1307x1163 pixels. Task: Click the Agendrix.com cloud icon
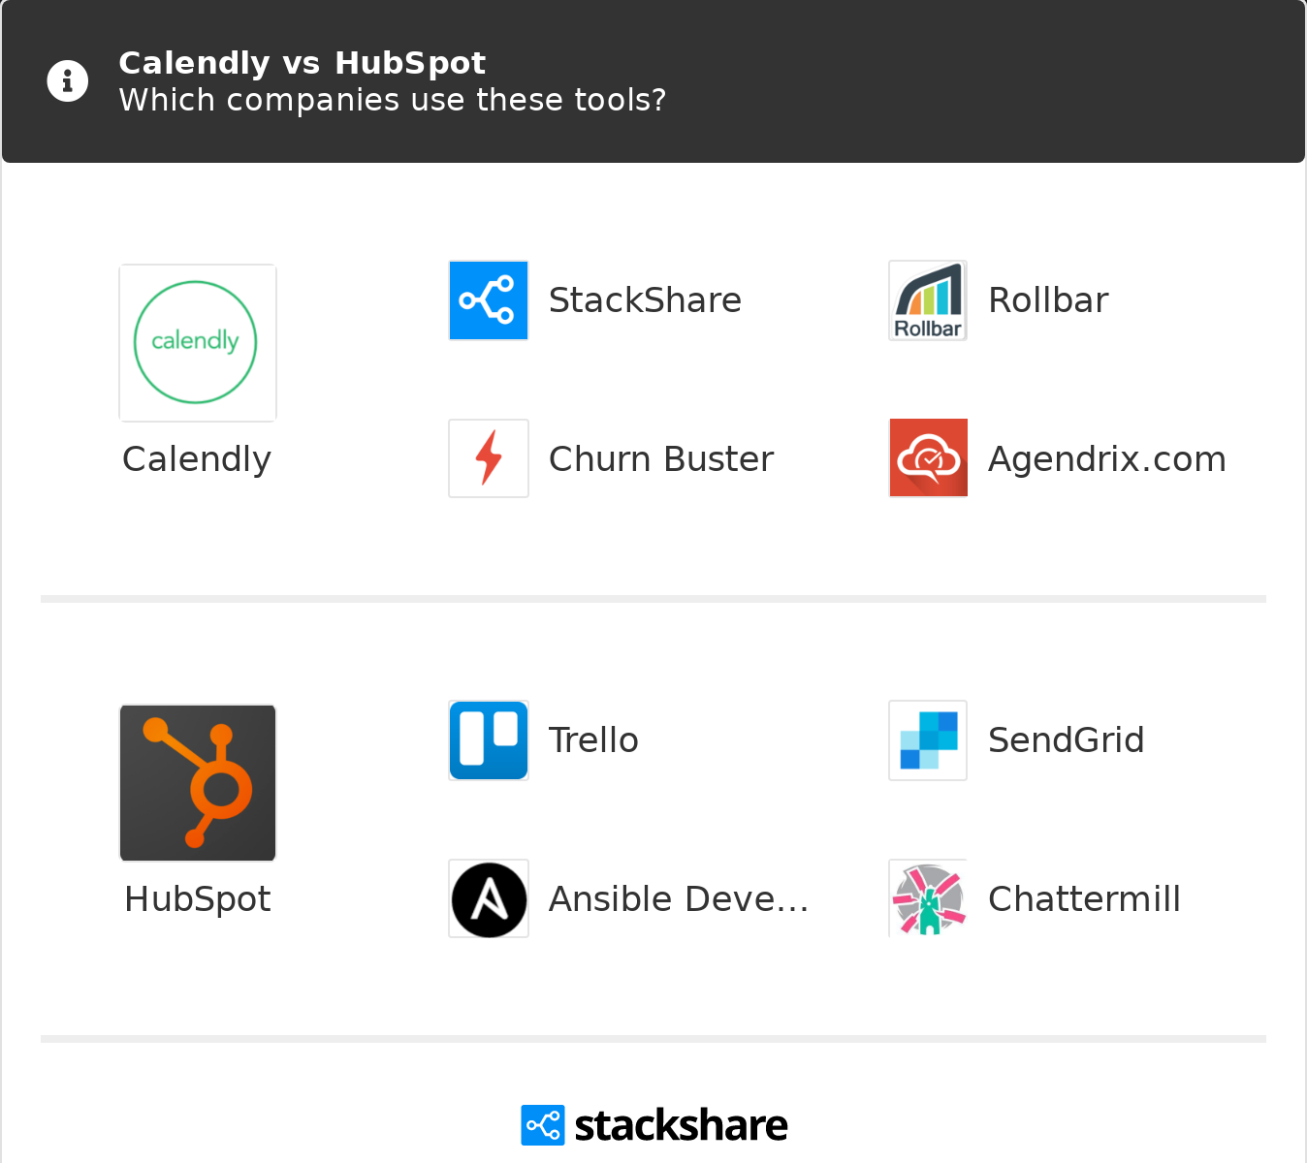point(928,458)
